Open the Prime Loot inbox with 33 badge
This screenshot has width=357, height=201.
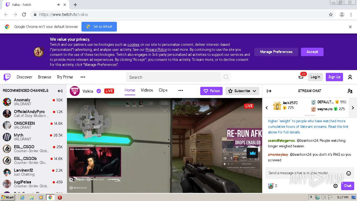pyautogui.click(x=301, y=77)
